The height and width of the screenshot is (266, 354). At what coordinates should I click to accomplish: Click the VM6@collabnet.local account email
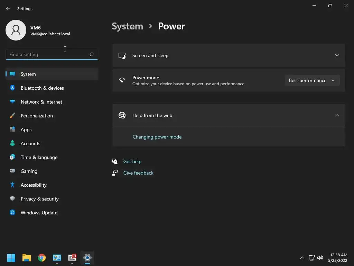[x=50, y=34]
